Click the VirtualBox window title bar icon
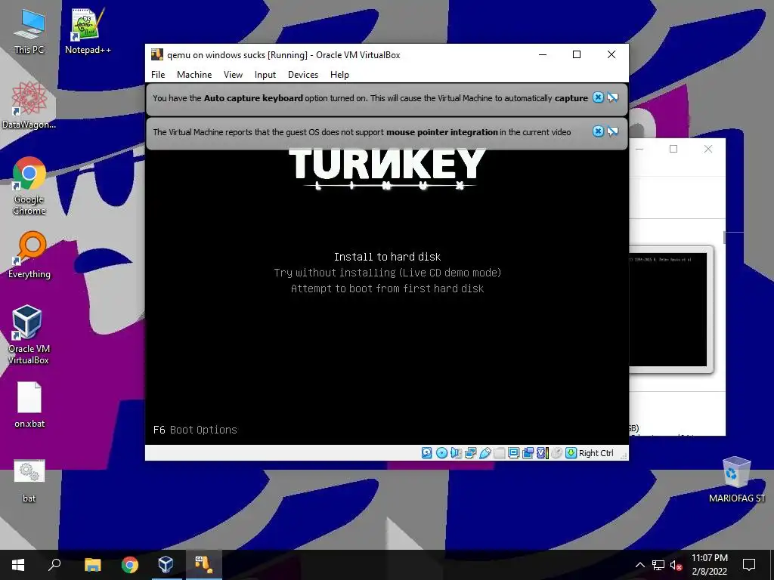 (x=157, y=54)
